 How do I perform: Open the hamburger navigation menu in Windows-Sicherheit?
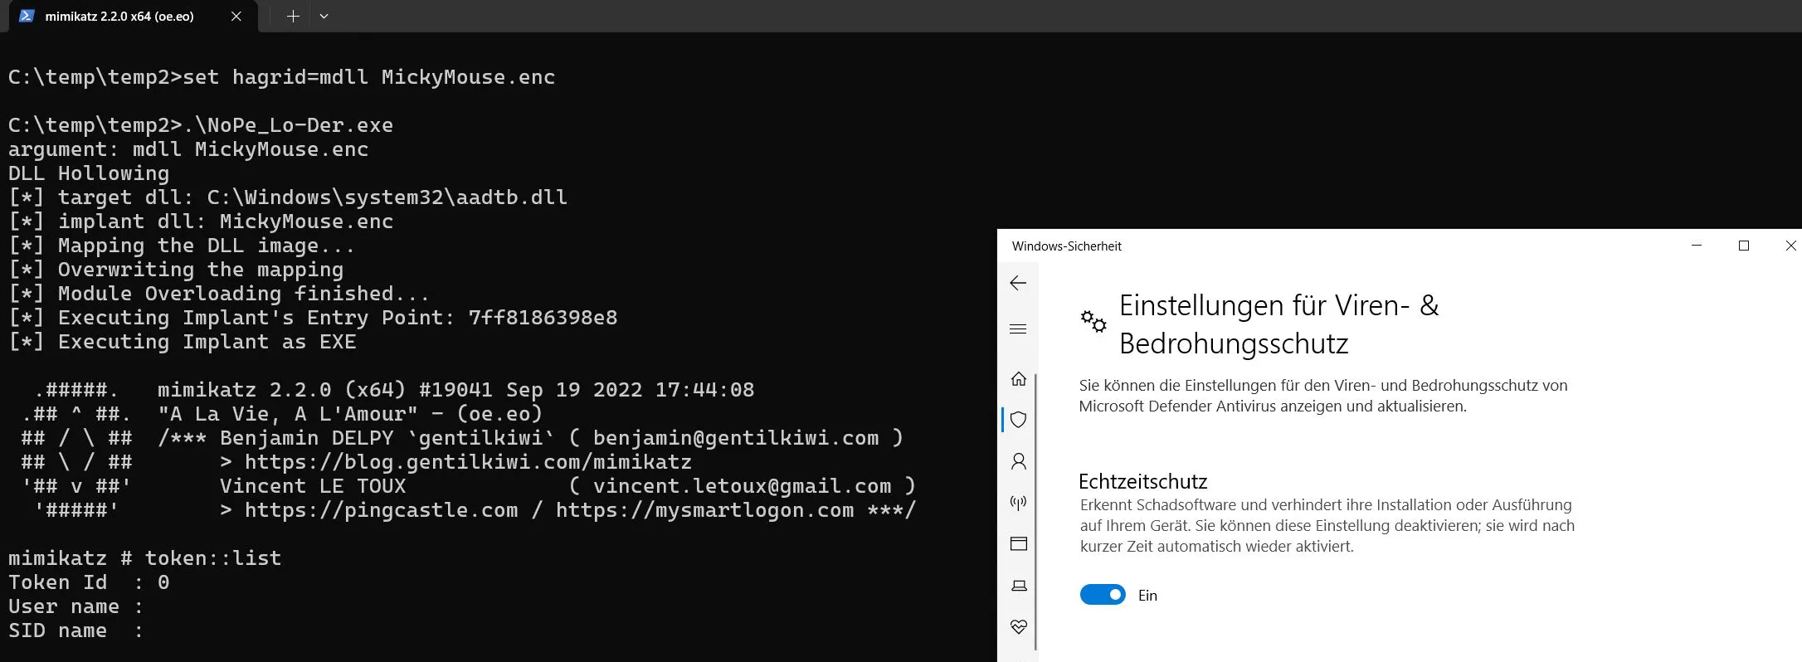pos(1018,329)
